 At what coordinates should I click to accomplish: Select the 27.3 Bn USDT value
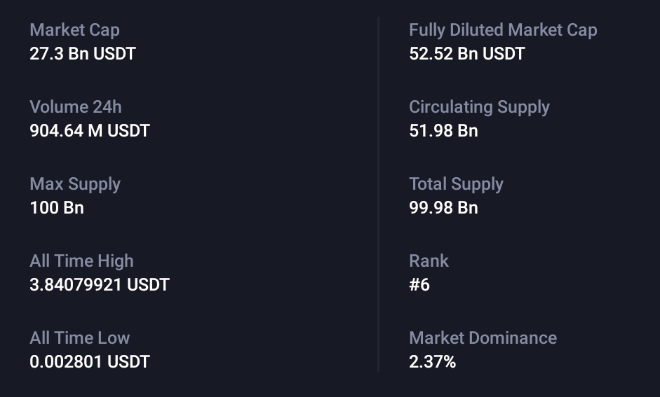[x=83, y=54]
